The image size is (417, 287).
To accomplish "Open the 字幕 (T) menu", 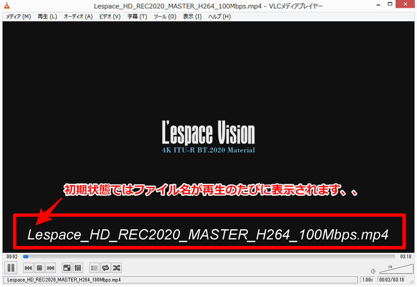I will click(x=137, y=17).
